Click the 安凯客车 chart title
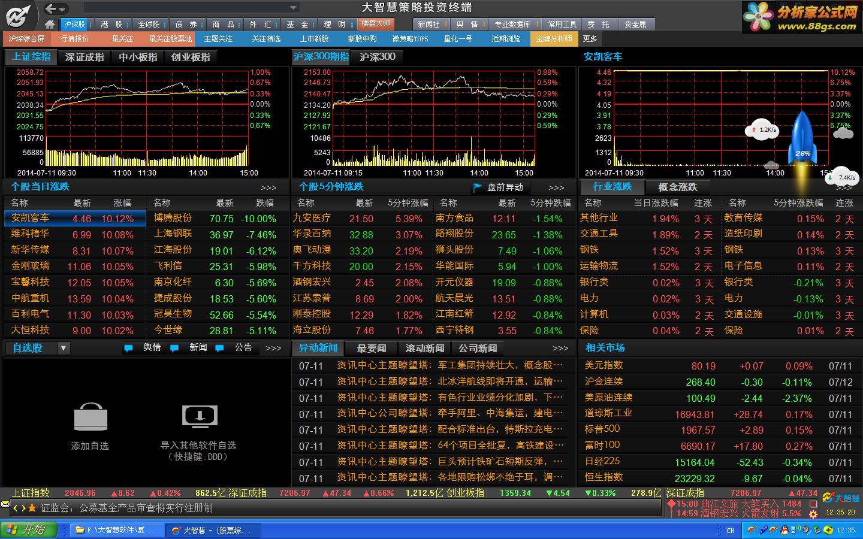The image size is (863, 539). click(603, 57)
